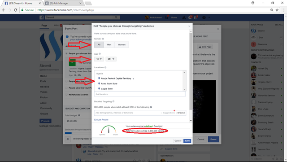This screenshot has height=162, width=287.
Task: Open About in page sidebar
Action: (43, 103)
